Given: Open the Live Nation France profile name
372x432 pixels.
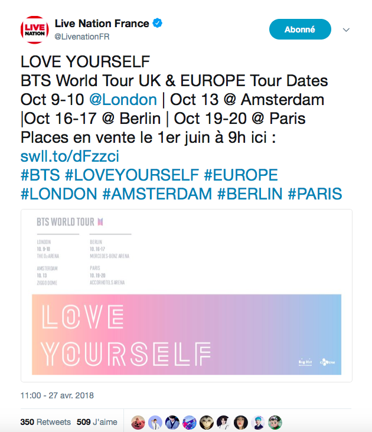Looking at the screenshot, I should click(102, 24).
